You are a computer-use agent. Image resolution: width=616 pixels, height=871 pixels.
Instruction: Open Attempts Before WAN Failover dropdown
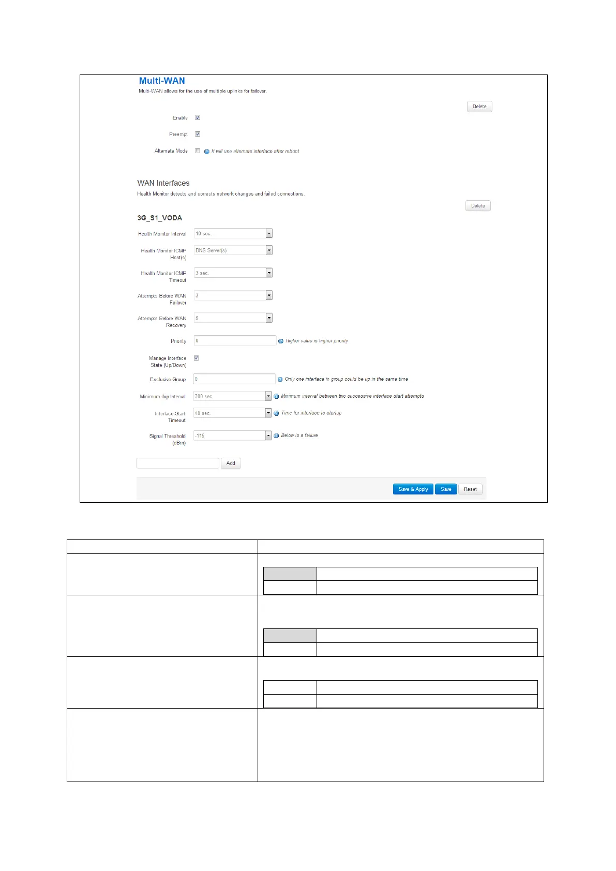tap(233, 295)
